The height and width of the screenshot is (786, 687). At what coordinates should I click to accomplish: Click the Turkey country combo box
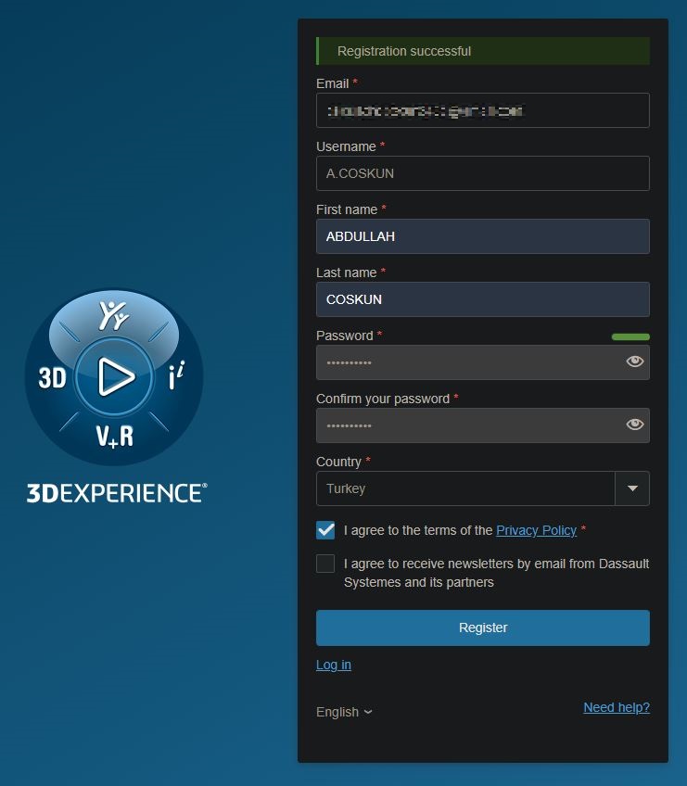click(x=465, y=488)
